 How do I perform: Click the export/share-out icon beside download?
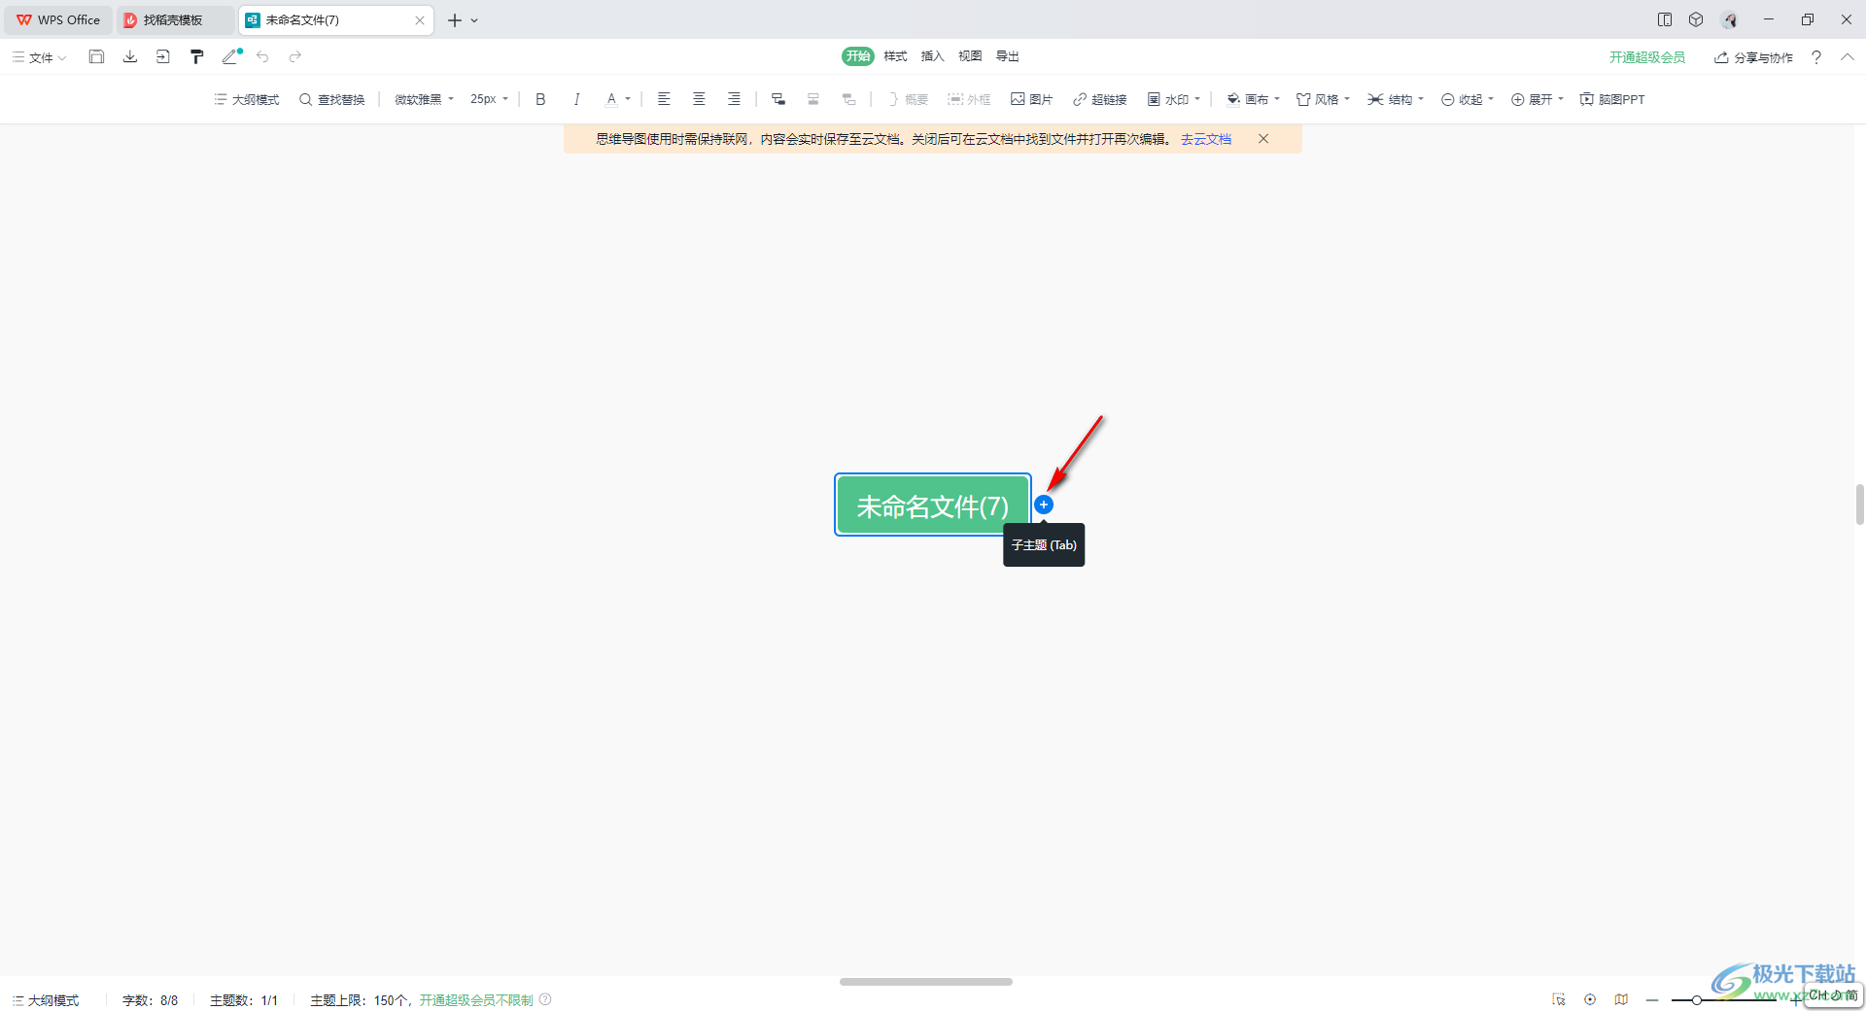[162, 56]
